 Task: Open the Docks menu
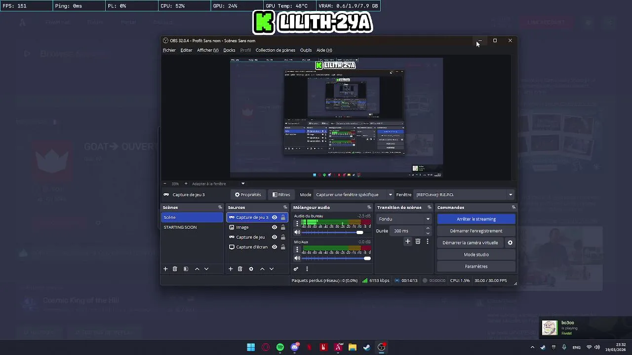[x=229, y=50]
